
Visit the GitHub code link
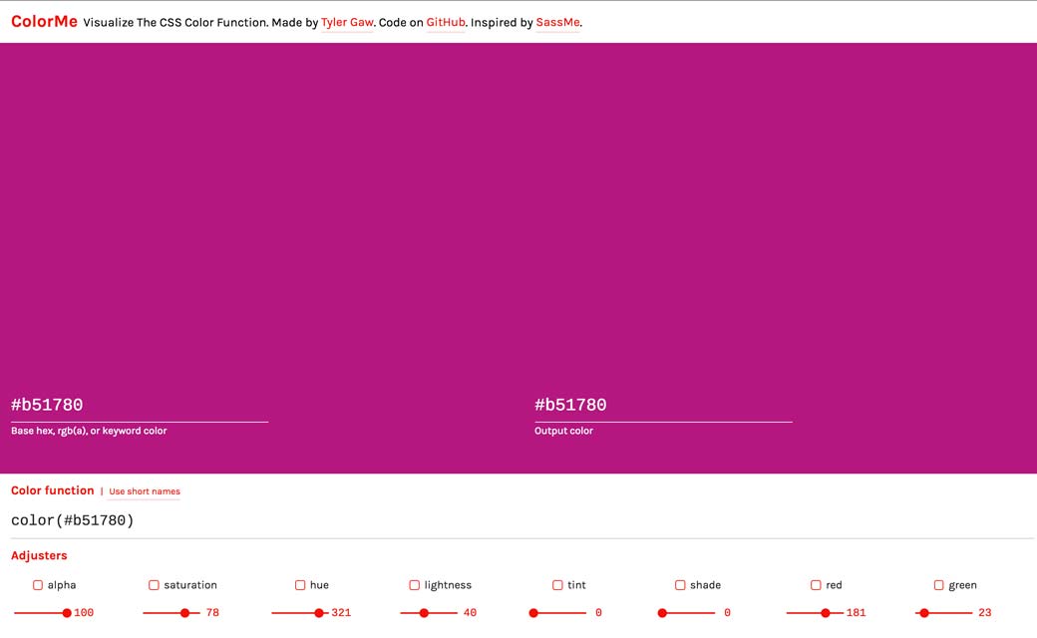coord(446,22)
